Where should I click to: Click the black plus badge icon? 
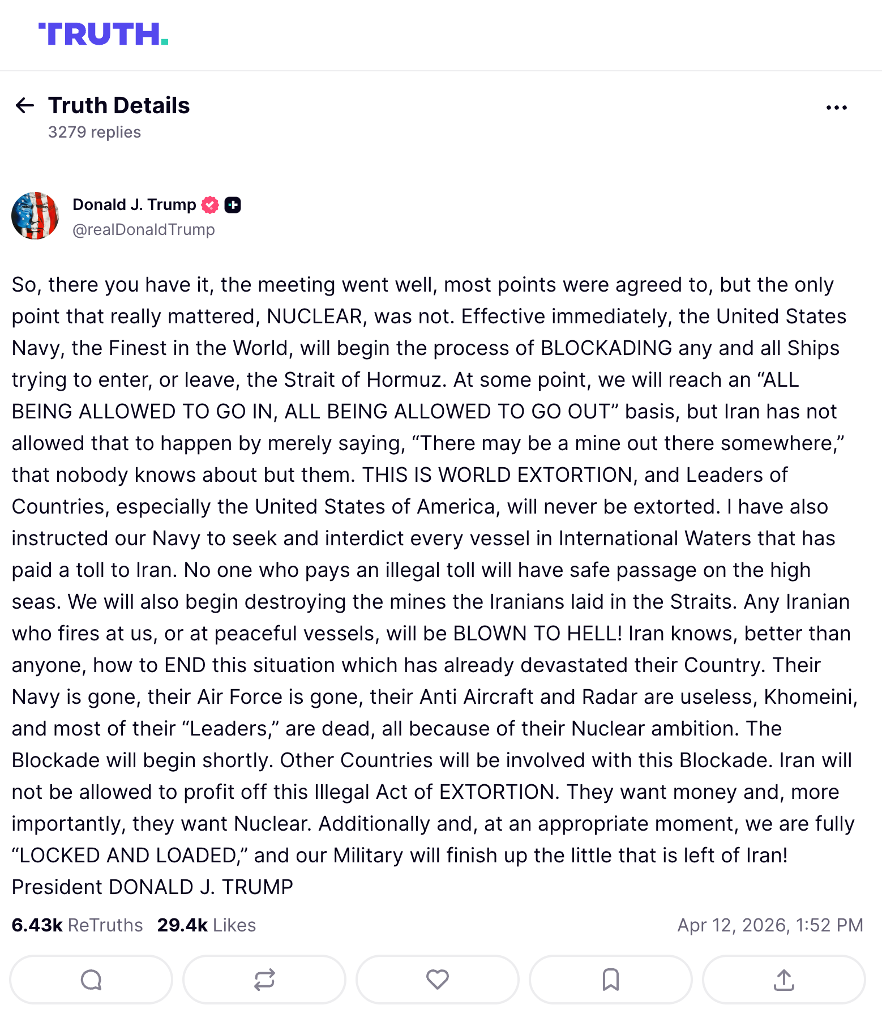tap(233, 205)
